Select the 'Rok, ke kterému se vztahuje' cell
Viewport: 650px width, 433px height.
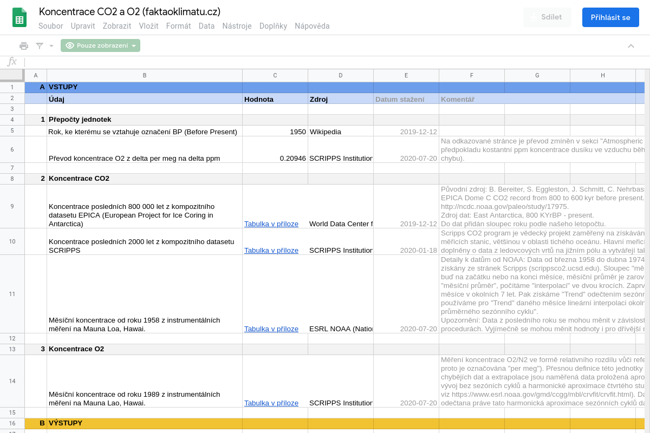coord(145,131)
